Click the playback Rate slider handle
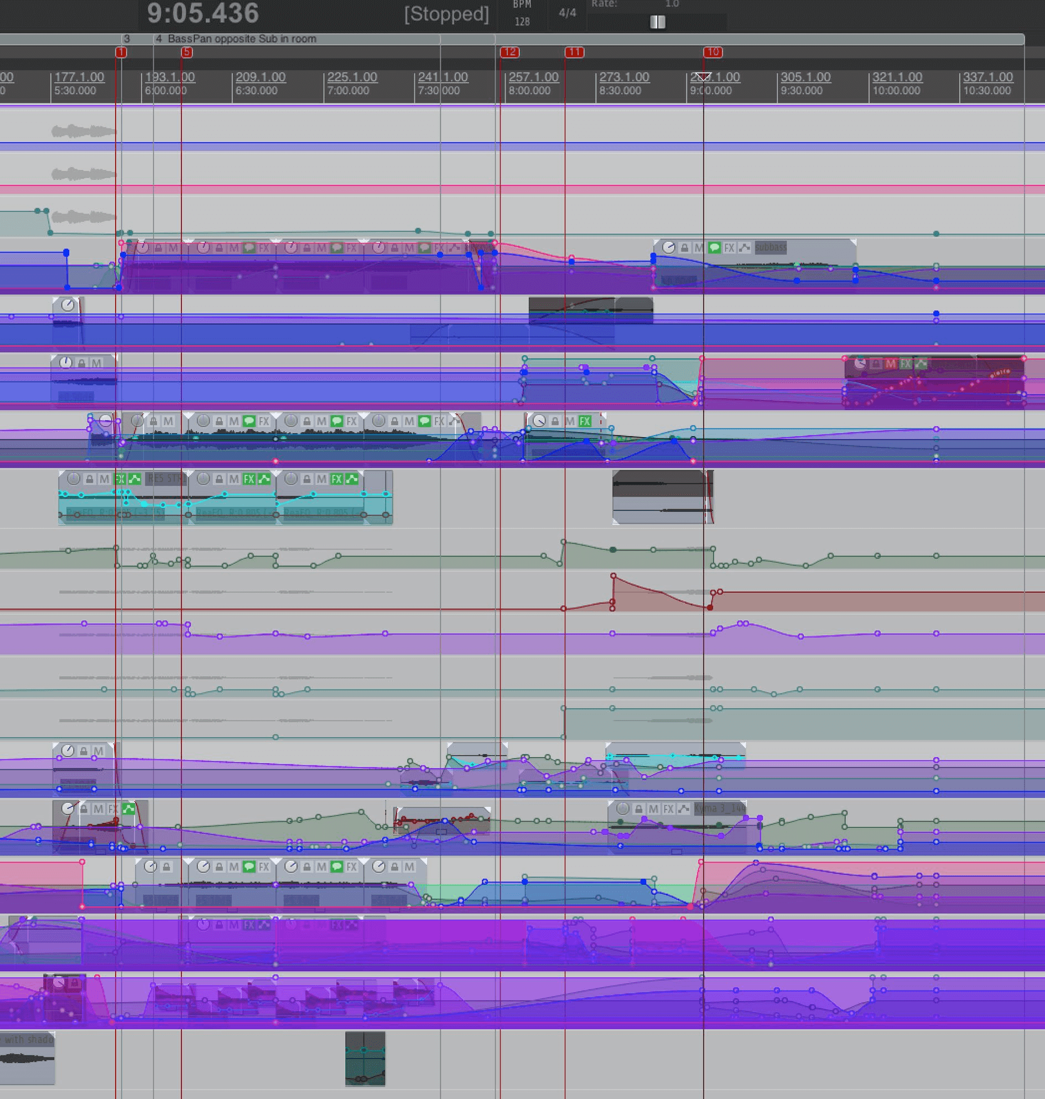This screenshot has height=1099, width=1045. (658, 22)
